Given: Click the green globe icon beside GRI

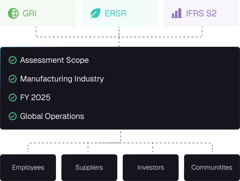Looking at the screenshot, I should [x=13, y=13].
